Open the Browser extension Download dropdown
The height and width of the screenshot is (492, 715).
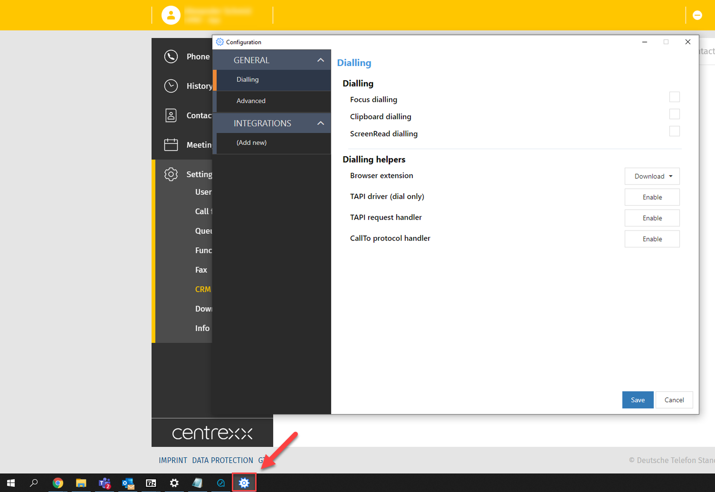pos(652,176)
